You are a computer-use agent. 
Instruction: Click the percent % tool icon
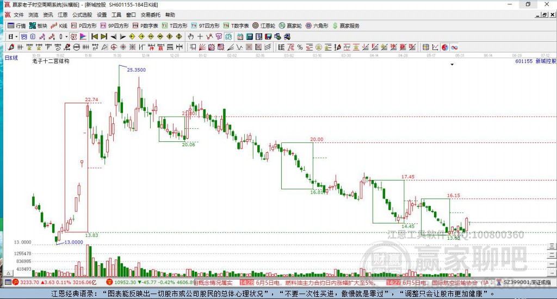point(300,47)
